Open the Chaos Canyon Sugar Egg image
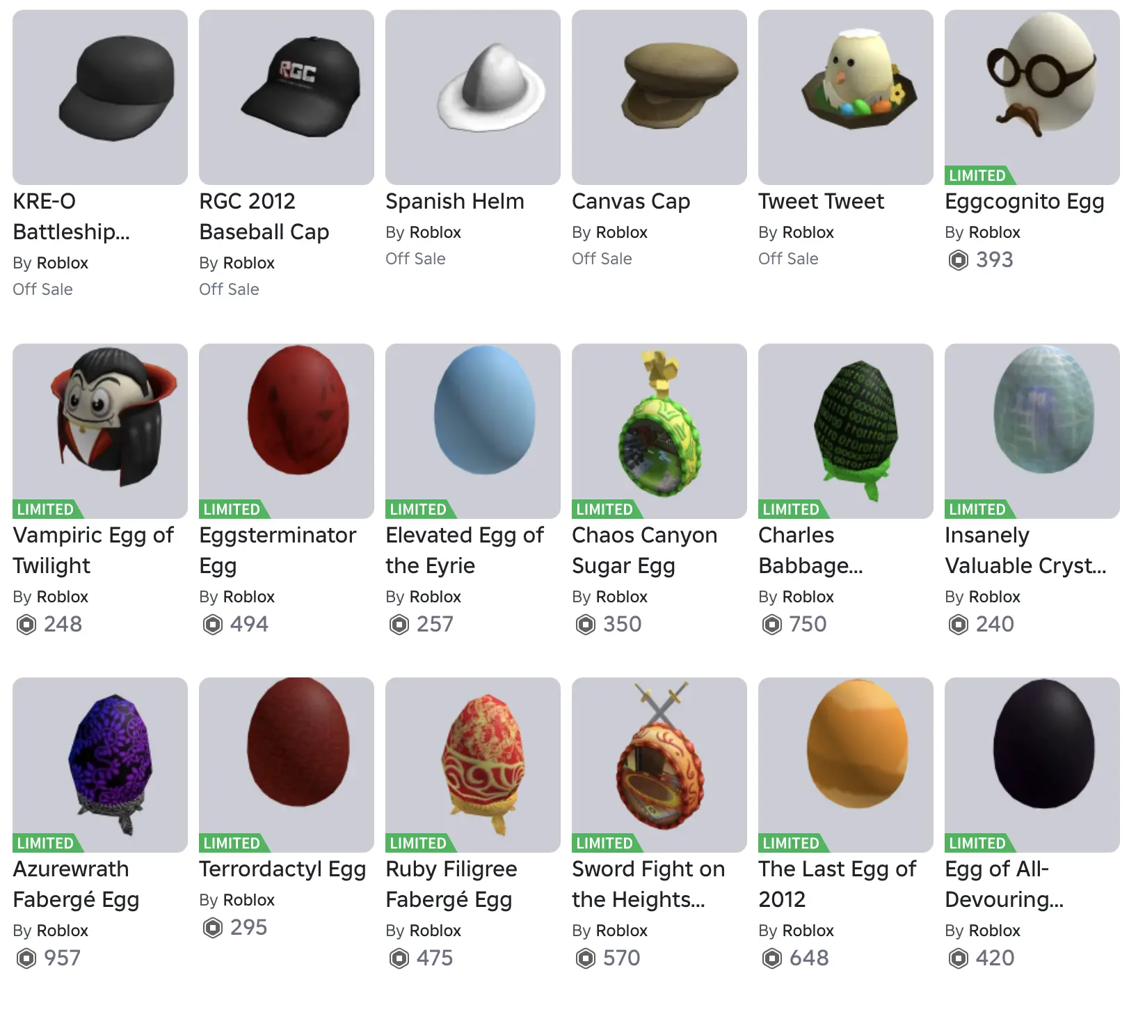Image resolution: width=1145 pixels, height=1021 pixels. tap(659, 431)
